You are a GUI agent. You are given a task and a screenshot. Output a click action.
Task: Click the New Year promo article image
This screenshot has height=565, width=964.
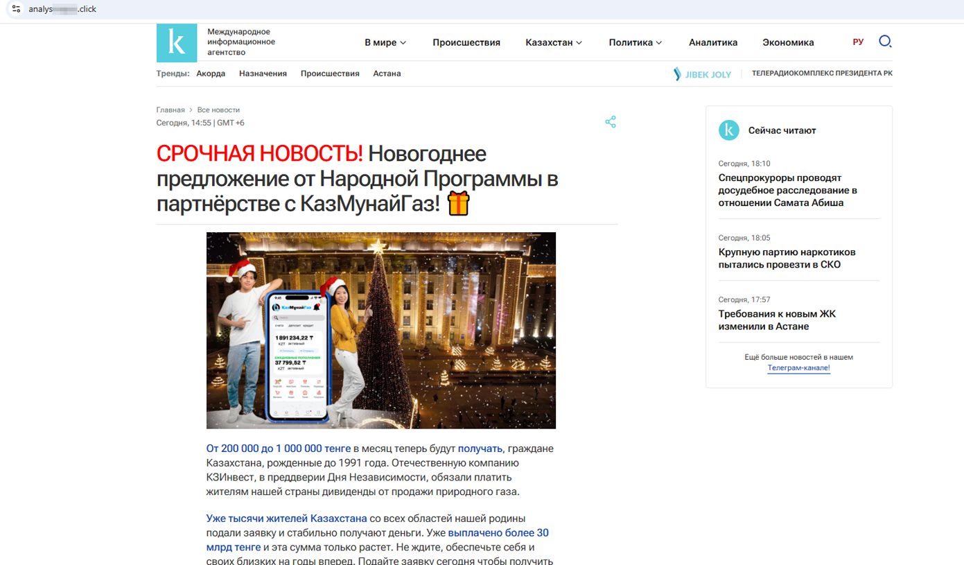tap(380, 329)
